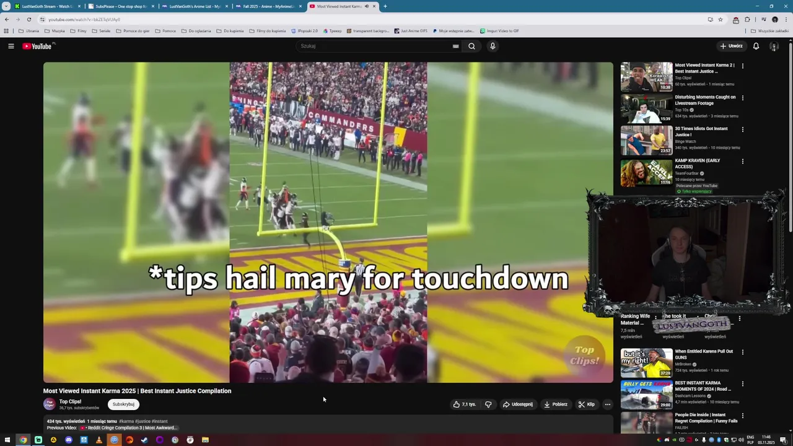Open options for 'BEST INSTANT KARMA MOMENTS' suggestion
Screen dimensions: 793x446
point(742,384)
